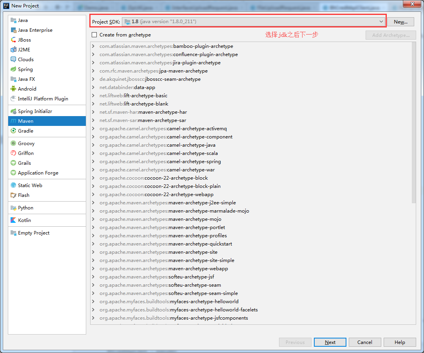
Task: Click the Maven icon
Action: click(x=13, y=121)
